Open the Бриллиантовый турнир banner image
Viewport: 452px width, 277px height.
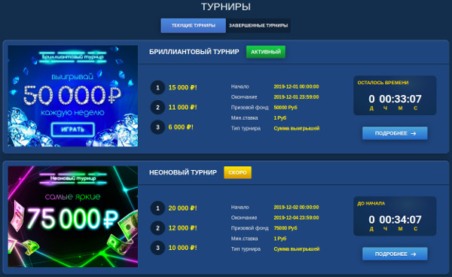tap(73, 96)
